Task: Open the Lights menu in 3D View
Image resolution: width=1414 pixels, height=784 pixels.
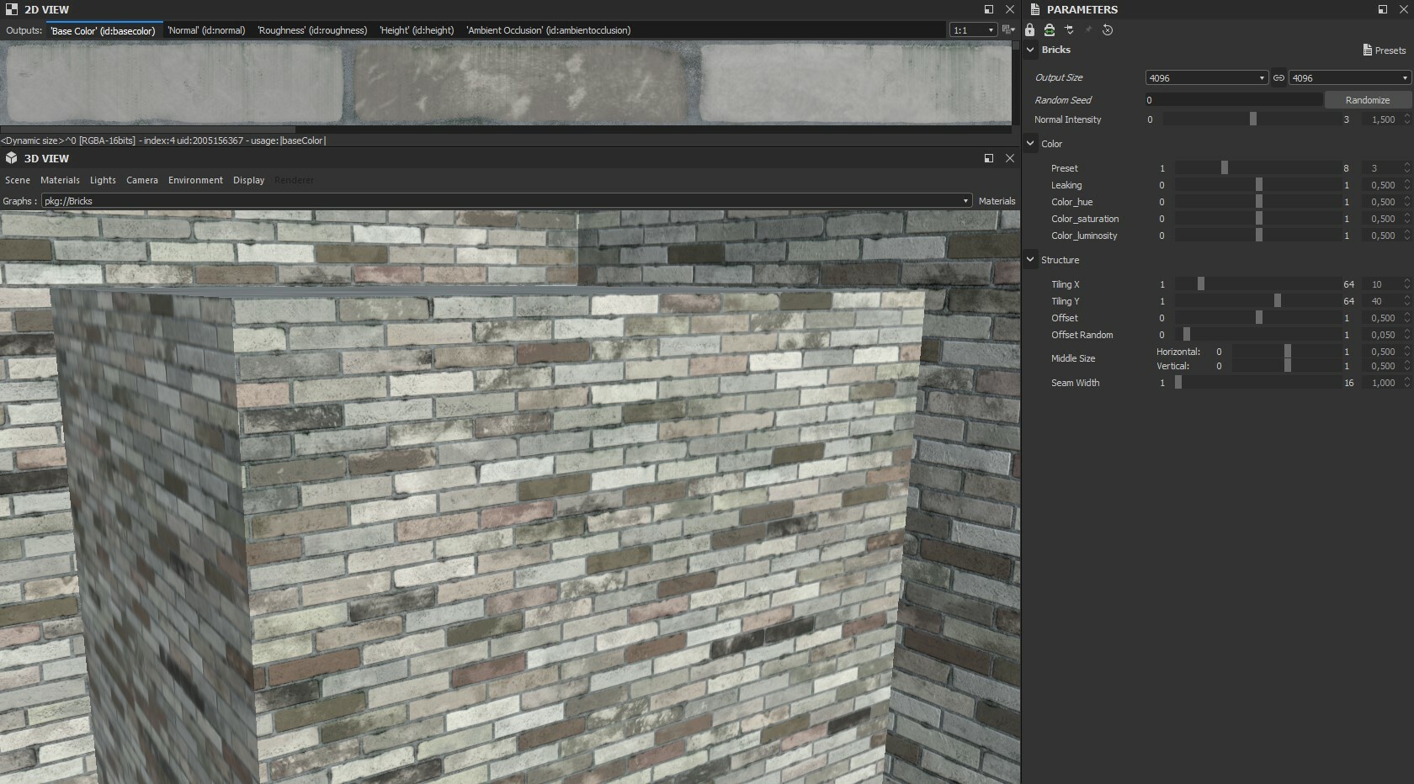Action: tap(102, 180)
